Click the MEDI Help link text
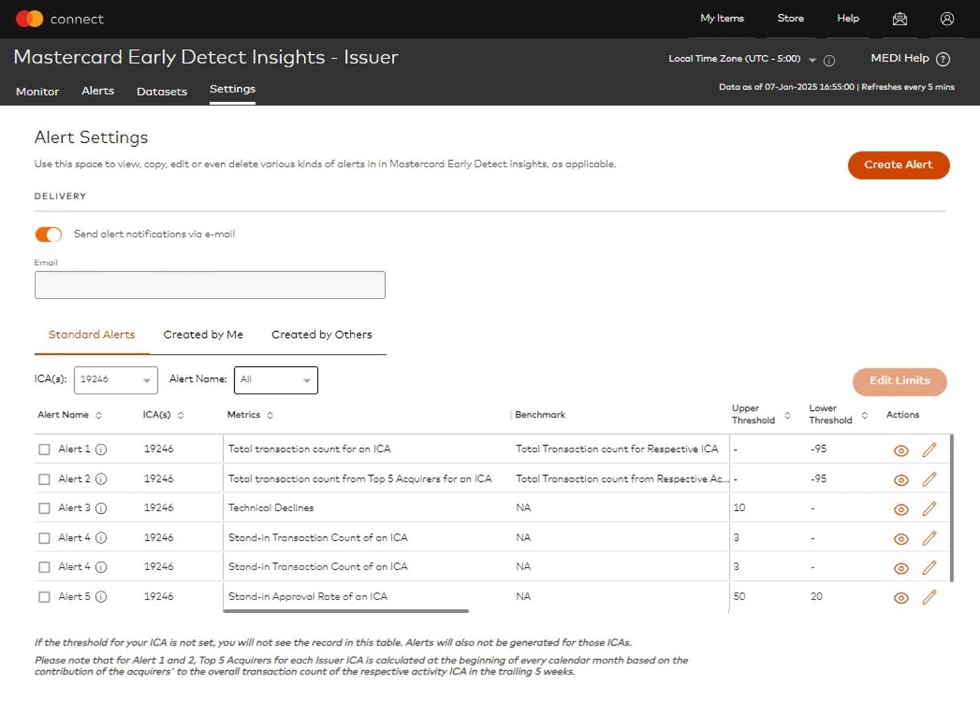 coord(900,58)
